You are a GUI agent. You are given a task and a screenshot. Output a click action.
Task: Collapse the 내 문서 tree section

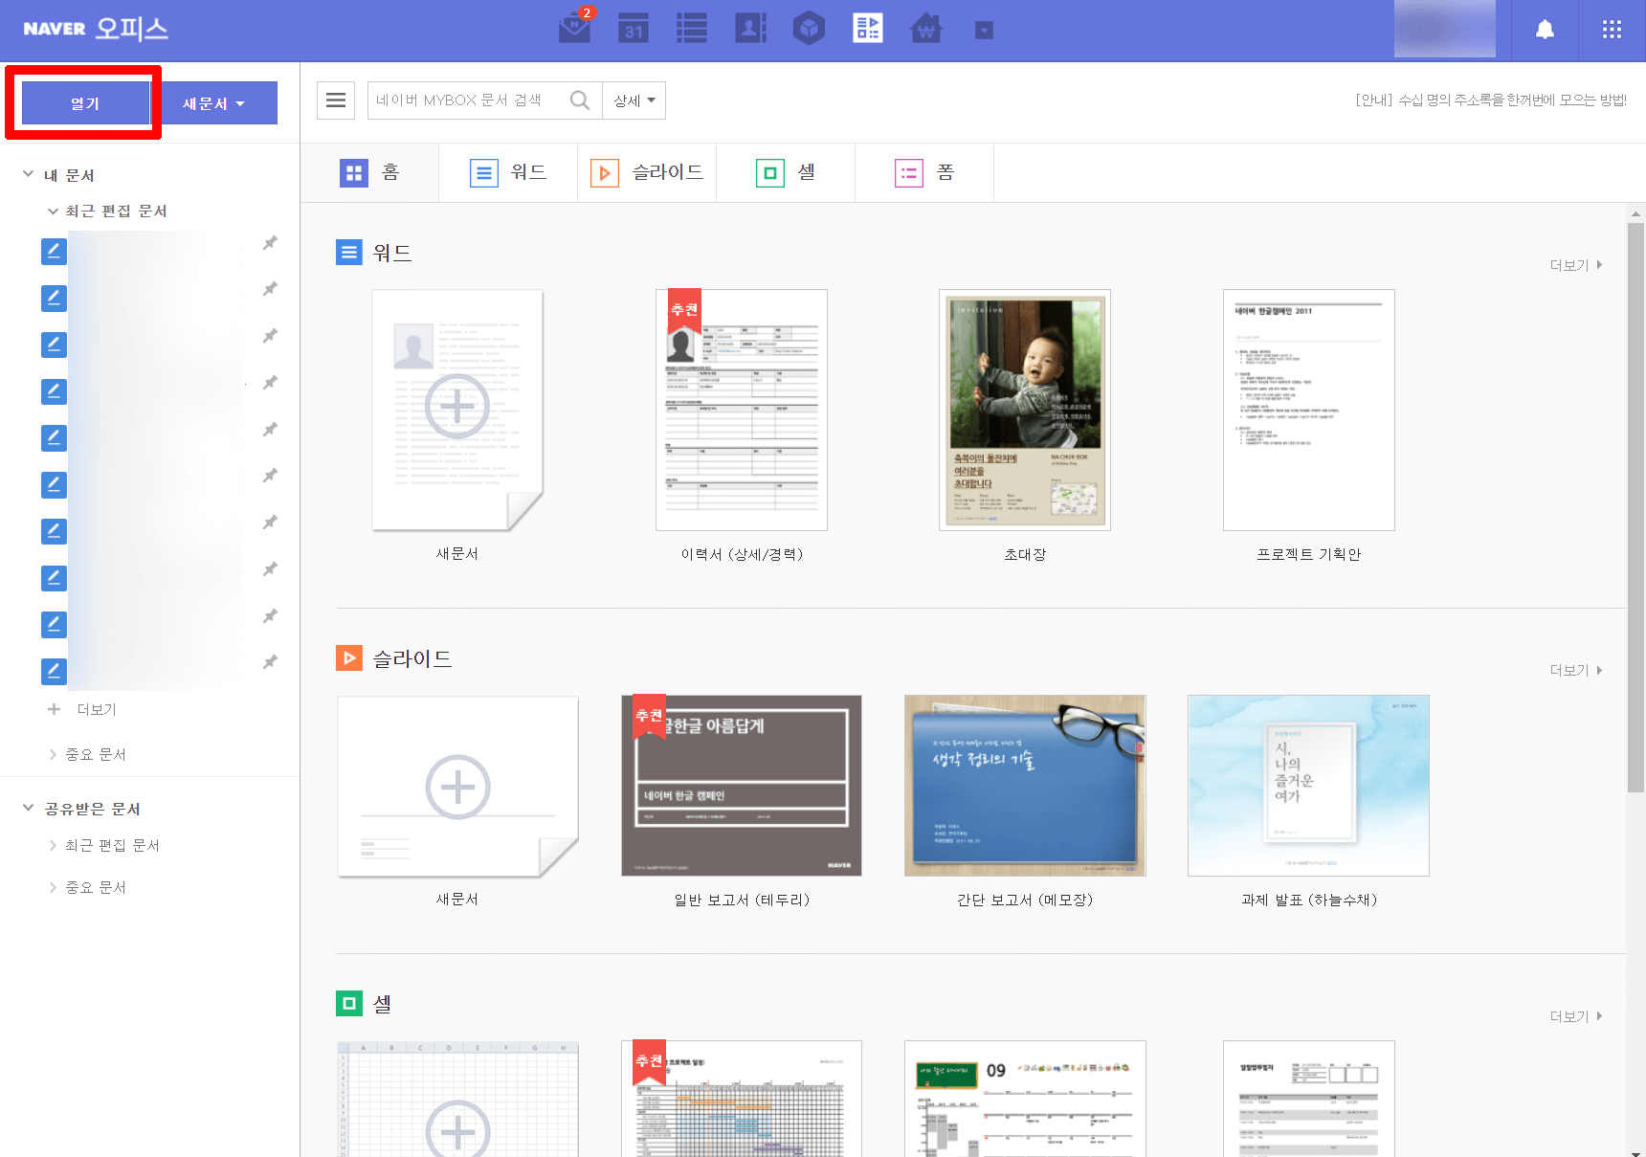click(29, 175)
